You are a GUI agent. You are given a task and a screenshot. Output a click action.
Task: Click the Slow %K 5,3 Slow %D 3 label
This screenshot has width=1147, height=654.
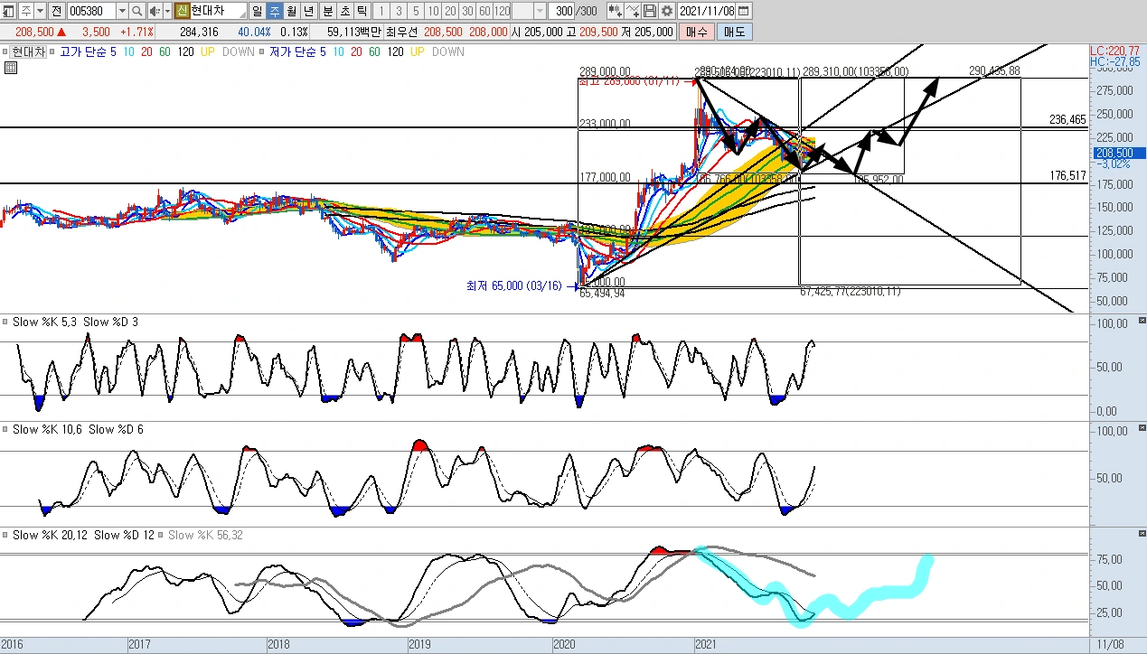pos(74,322)
